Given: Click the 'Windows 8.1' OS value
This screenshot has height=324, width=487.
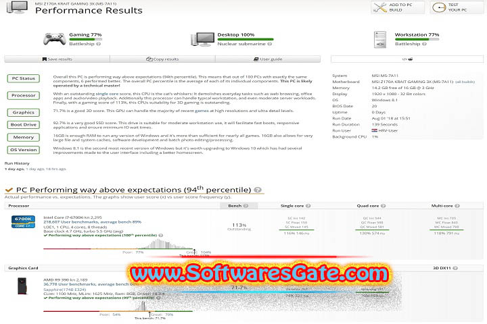Looking at the screenshot, I should pos(384,100).
